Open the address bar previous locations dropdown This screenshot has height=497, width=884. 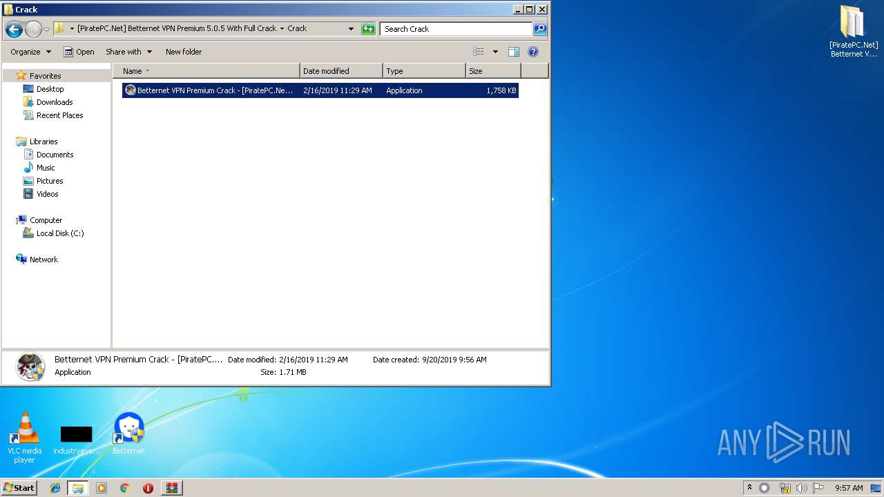click(x=351, y=29)
